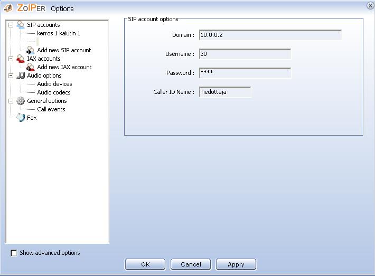Choose Add new SIP account entry
Screen dimensions: 375x276
pyautogui.click(x=64, y=50)
